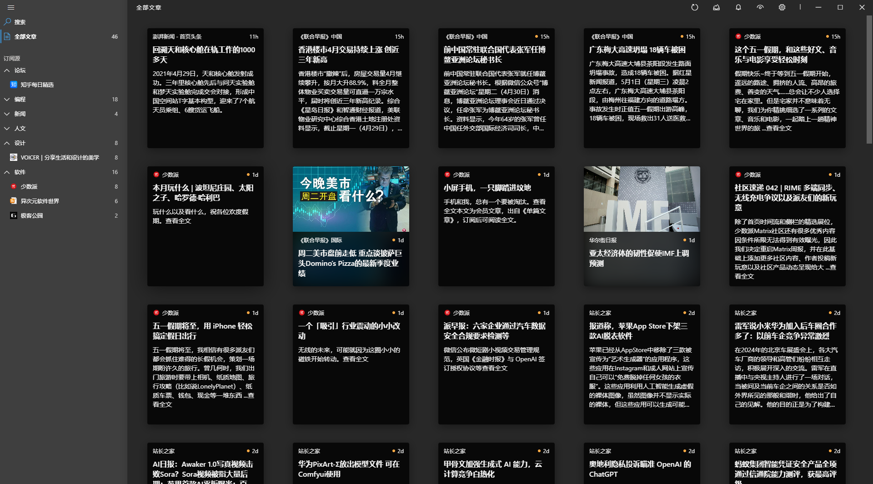Select the 极客公园 source
Viewport: 873px width, 484px height.
point(64,215)
